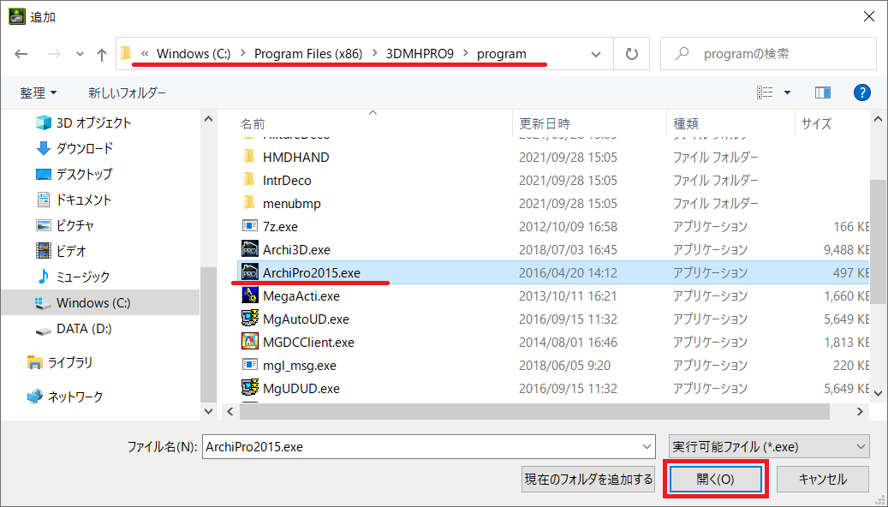
Task: Go up one folder level
Action: point(101,54)
